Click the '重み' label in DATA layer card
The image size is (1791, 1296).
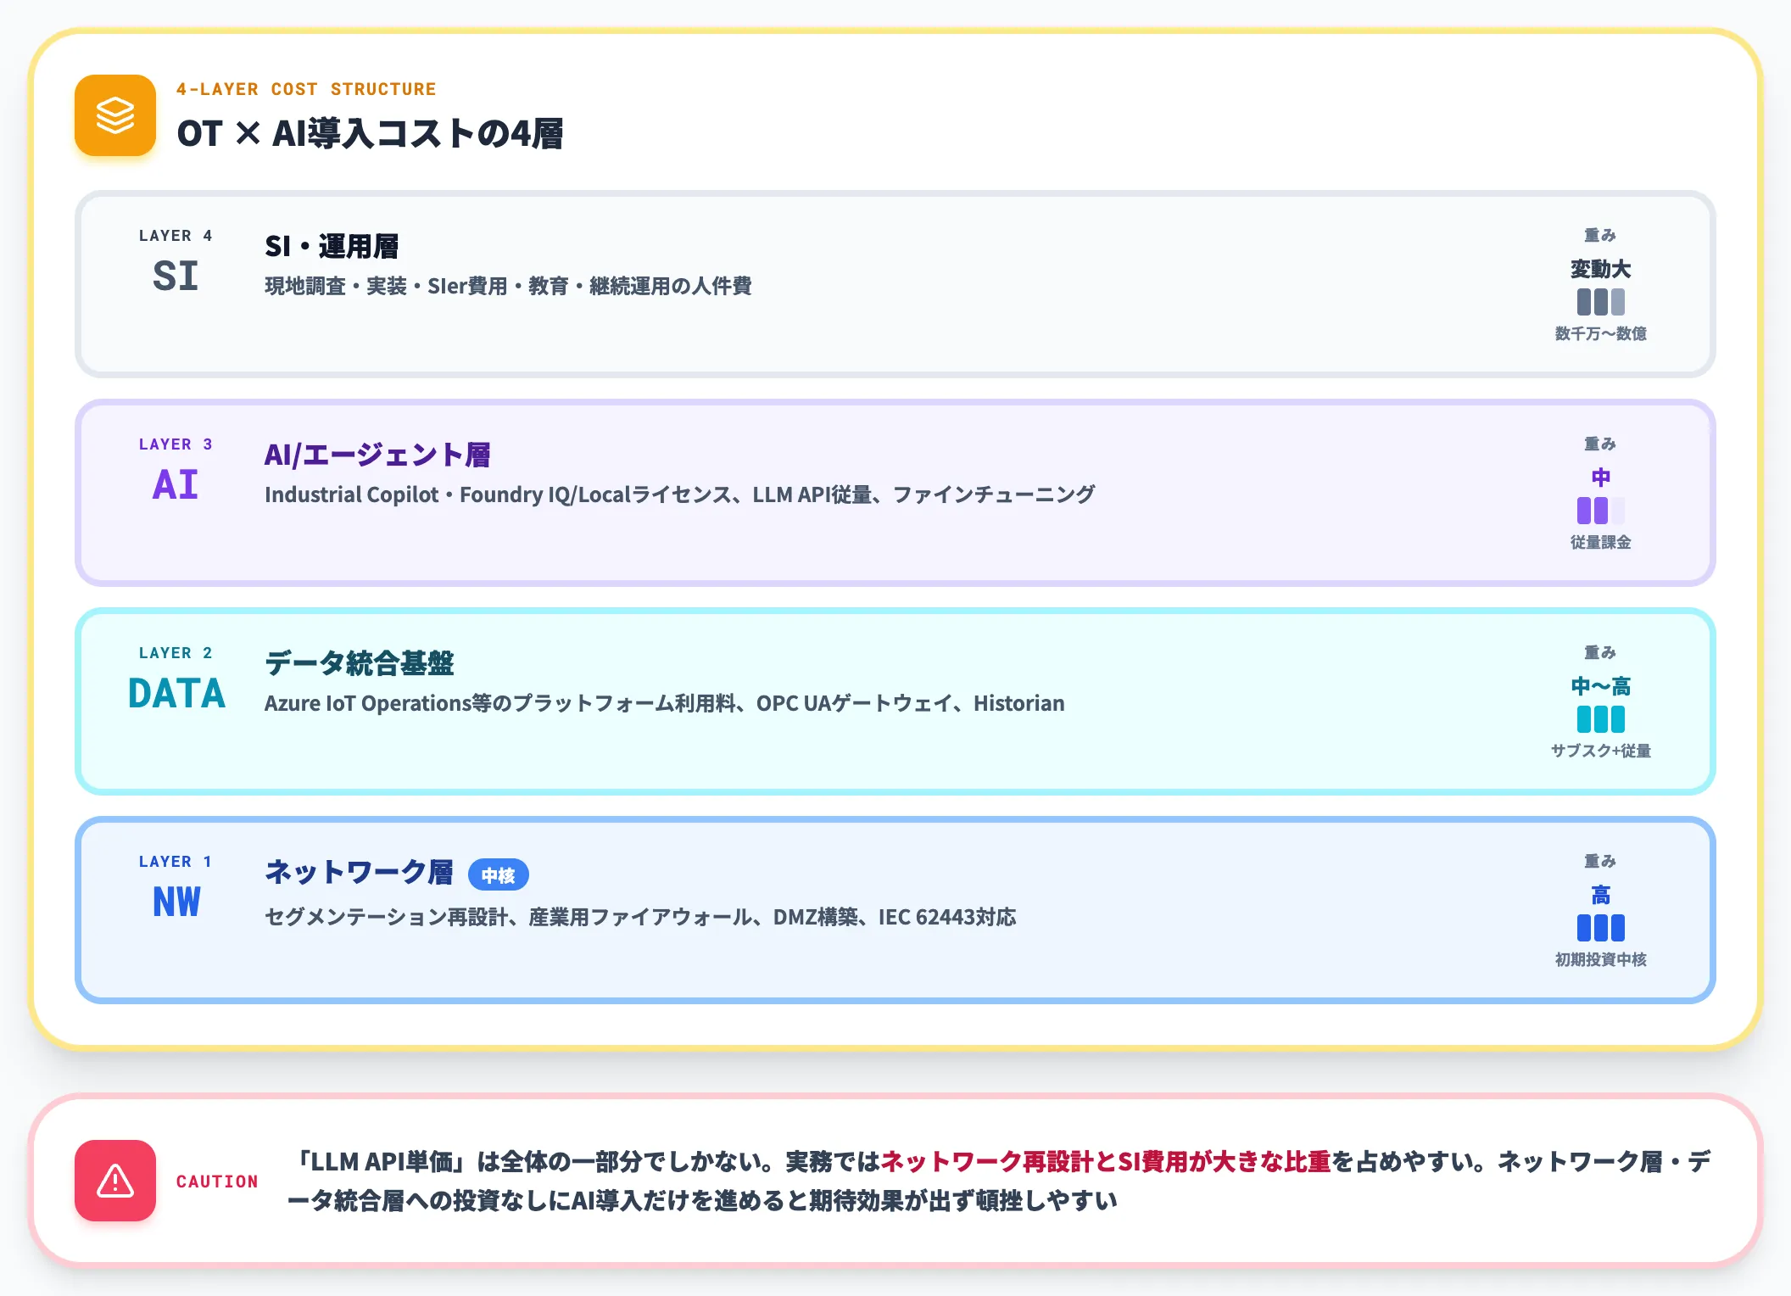pos(1600,653)
